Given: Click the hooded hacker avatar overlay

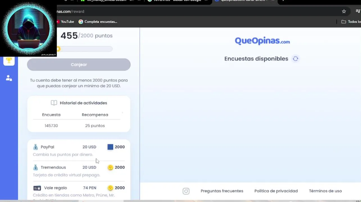Looking at the screenshot, I should point(28,28).
